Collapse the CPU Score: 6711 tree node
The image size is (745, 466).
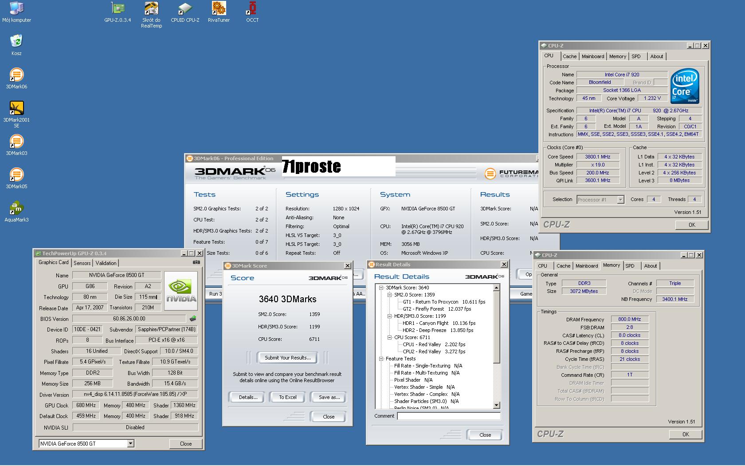tap(389, 337)
